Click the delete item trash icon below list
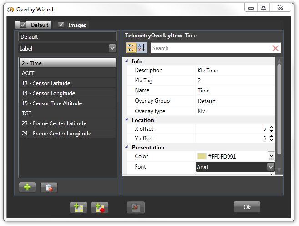This screenshot has width=299, height=226. 49,187
